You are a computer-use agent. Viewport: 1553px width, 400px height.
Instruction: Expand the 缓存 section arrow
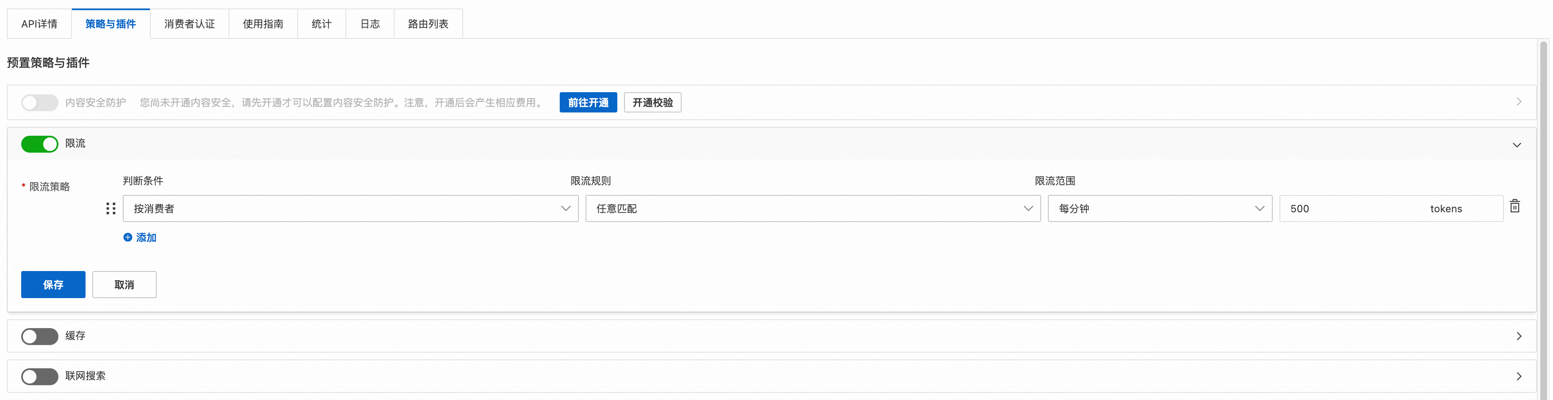point(1518,336)
